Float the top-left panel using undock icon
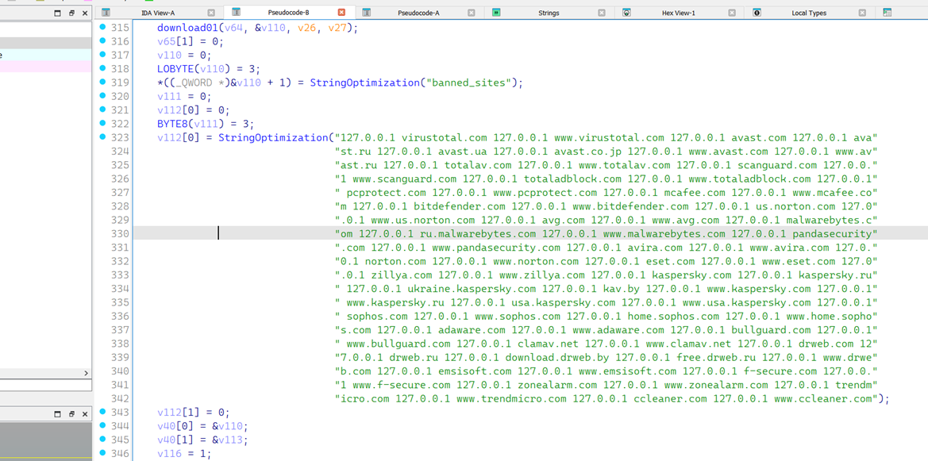Image resolution: width=928 pixels, height=461 pixels. click(x=71, y=13)
